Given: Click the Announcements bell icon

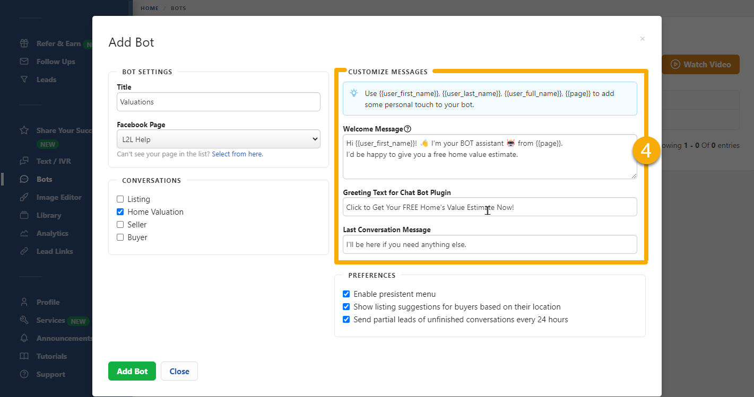Looking at the screenshot, I should point(24,338).
